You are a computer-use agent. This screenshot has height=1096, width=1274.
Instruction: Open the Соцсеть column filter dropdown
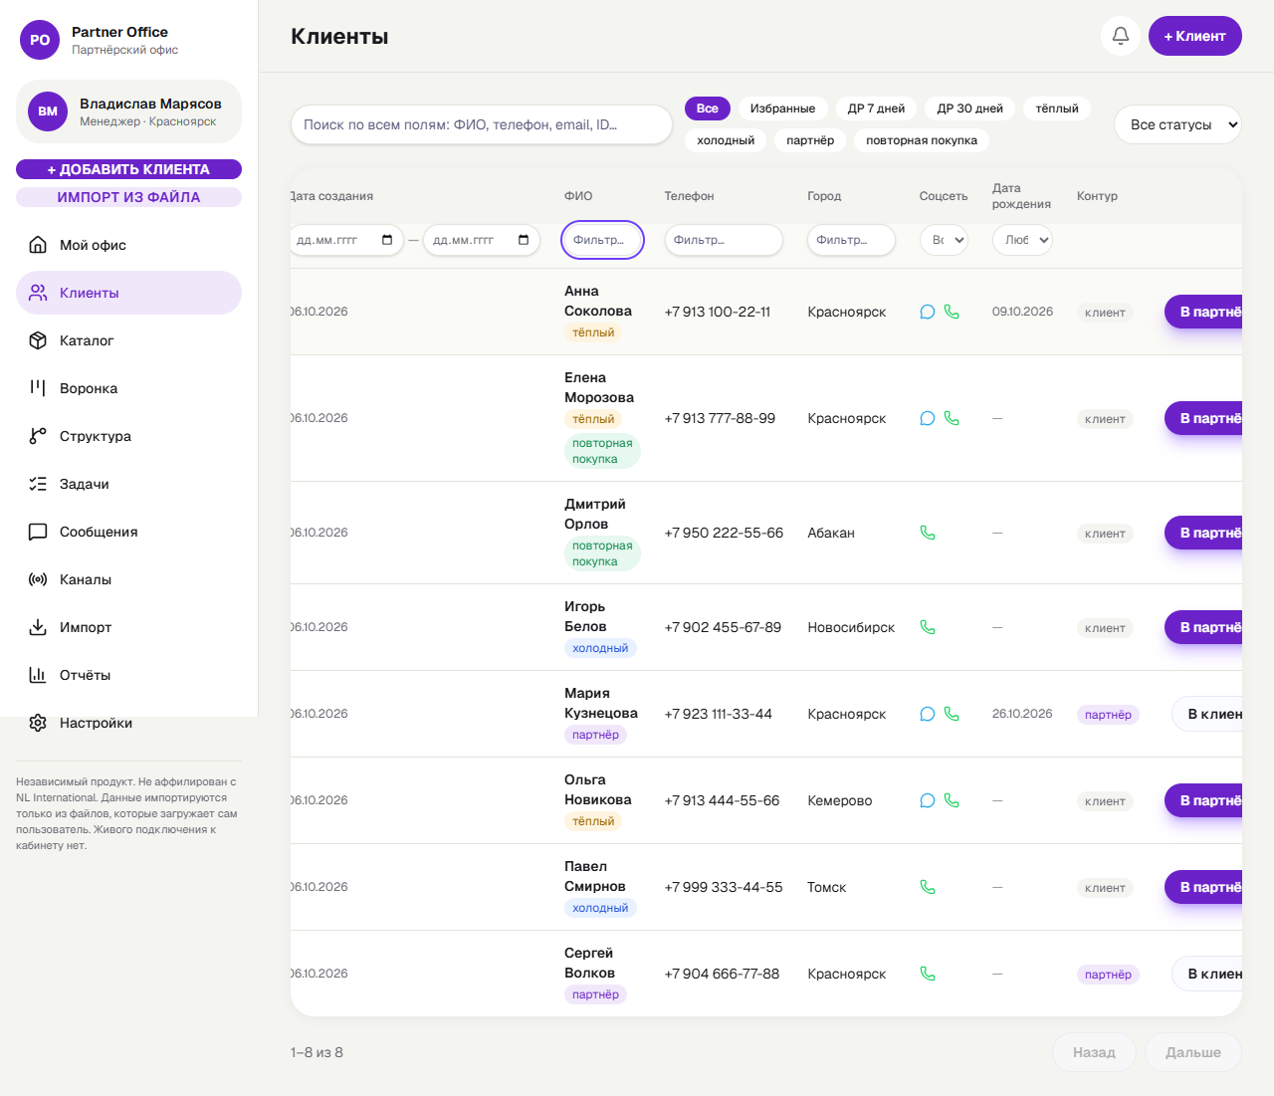[x=944, y=240]
